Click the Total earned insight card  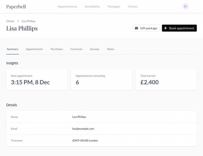coord(166,80)
